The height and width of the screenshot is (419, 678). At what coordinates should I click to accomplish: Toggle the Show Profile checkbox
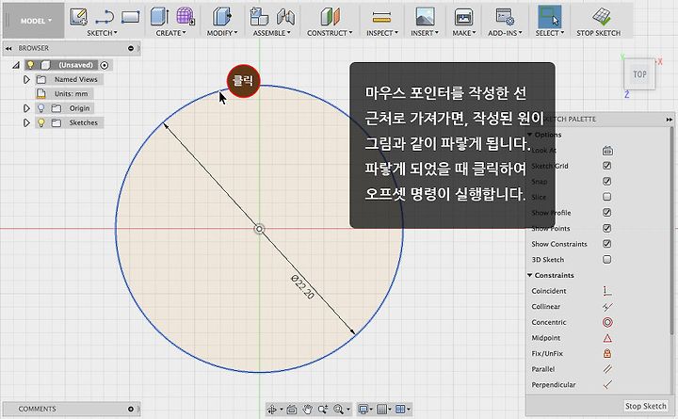(x=607, y=212)
